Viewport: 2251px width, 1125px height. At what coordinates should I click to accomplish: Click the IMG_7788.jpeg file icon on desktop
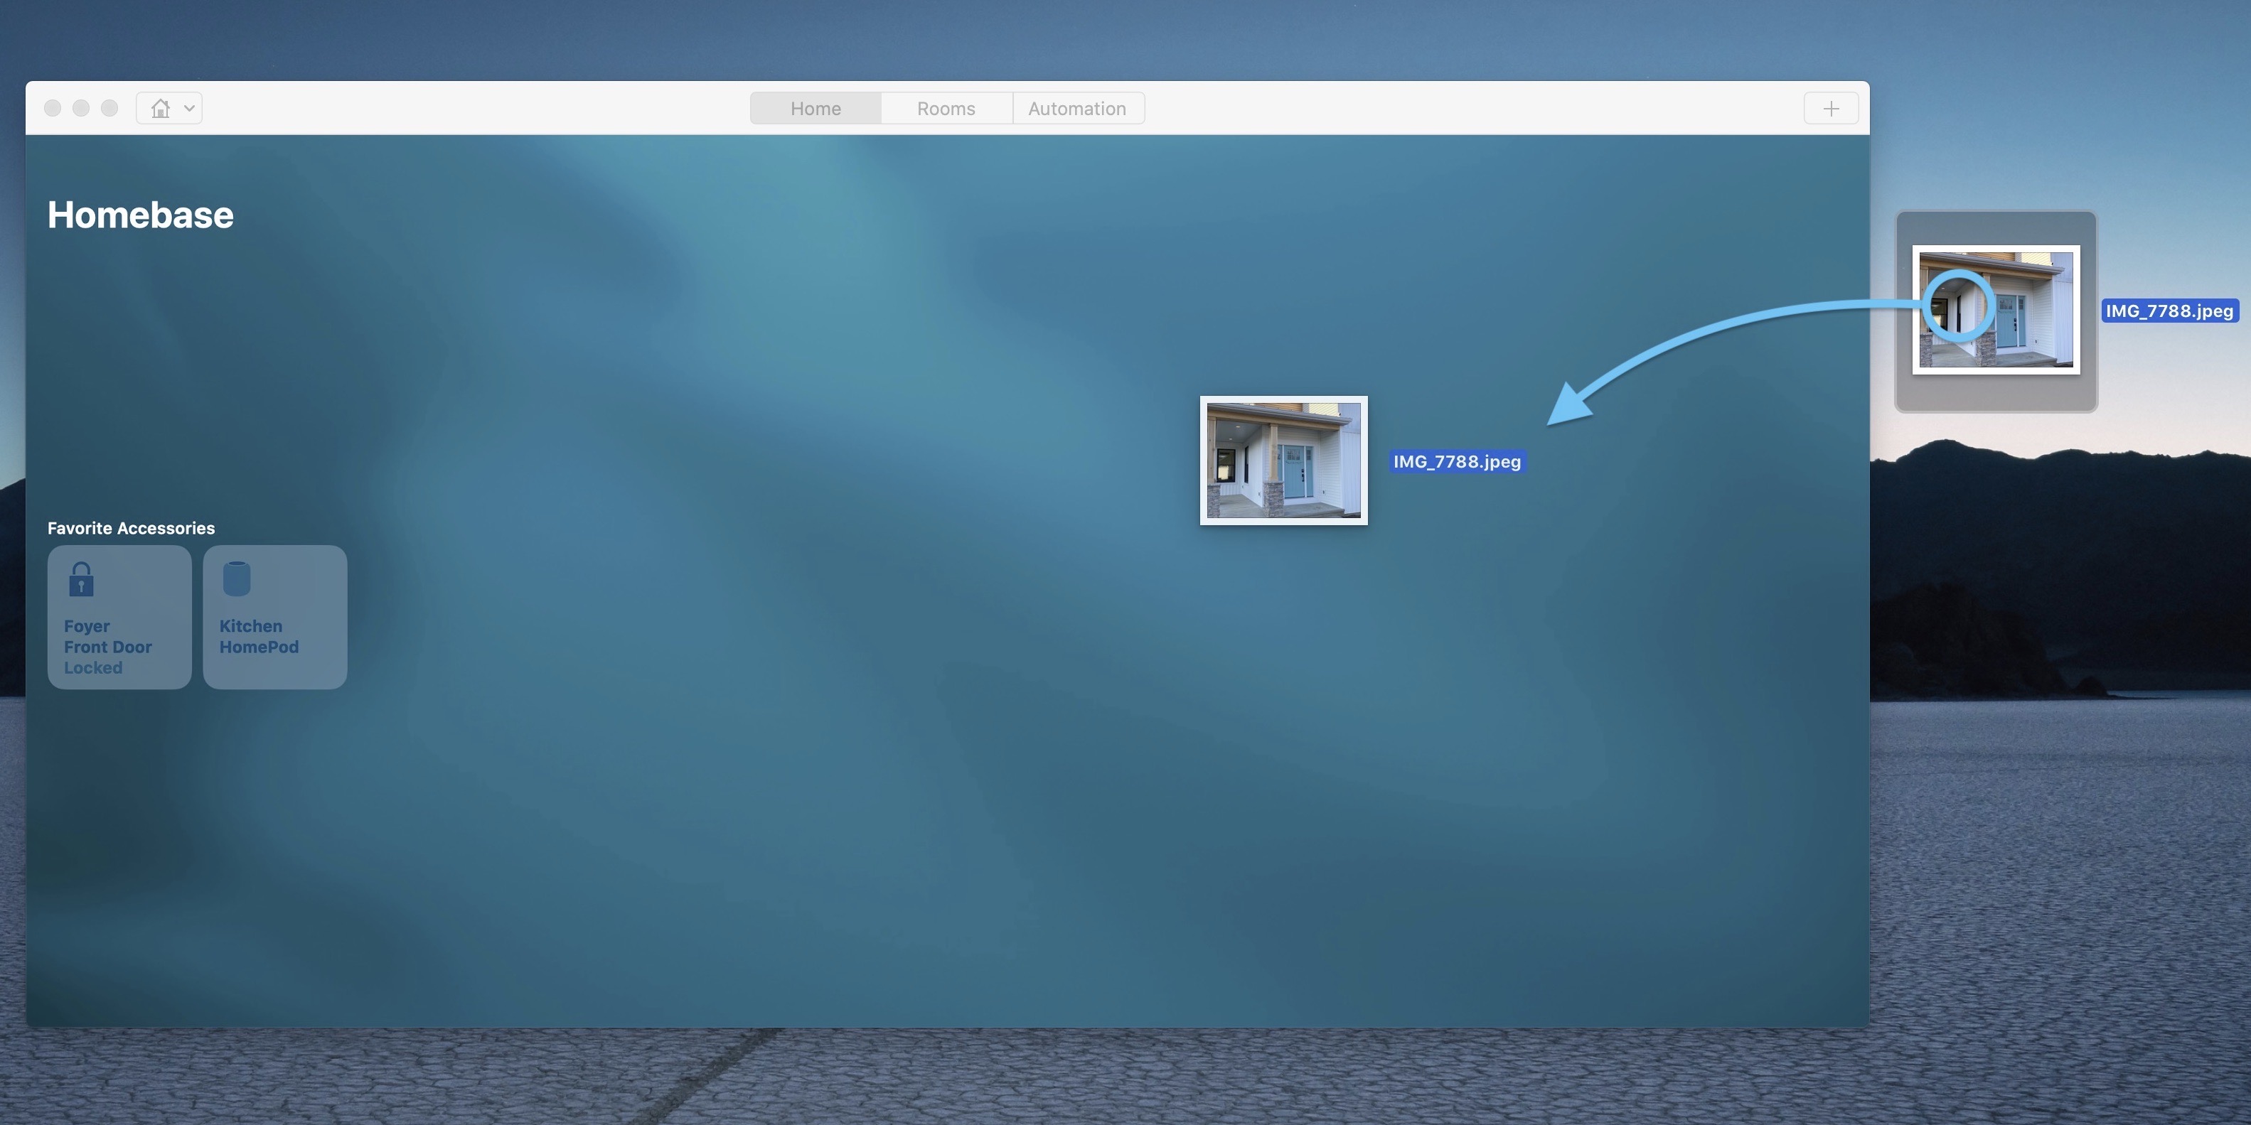[1996, 308]
